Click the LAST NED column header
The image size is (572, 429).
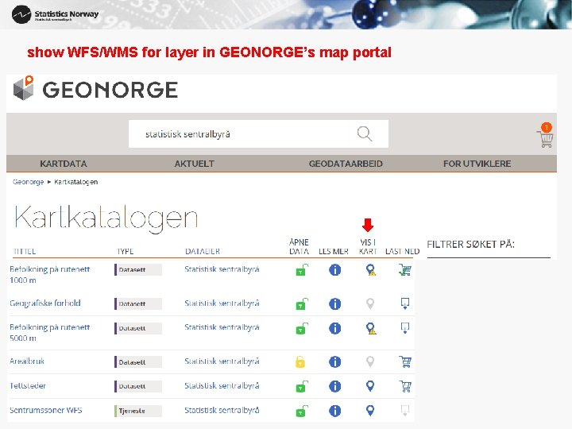click(402, 251)
